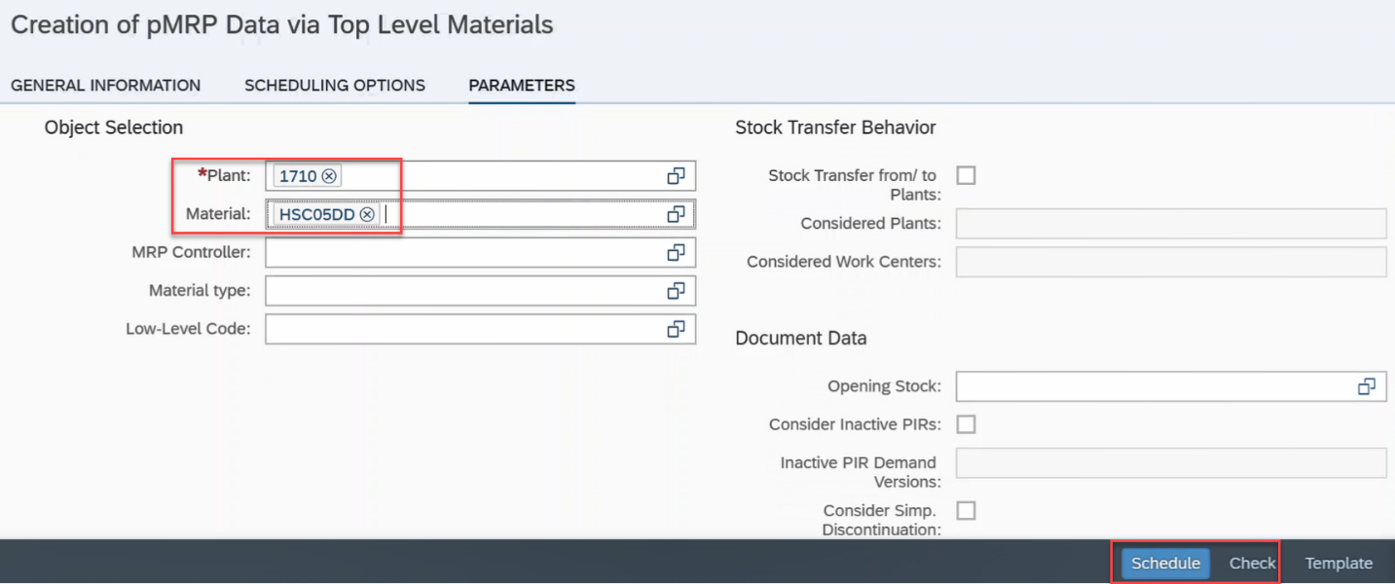Screen dimensions: 1395x584
Task: Check Consider Inactive PIRs
Action: (966, 424)
